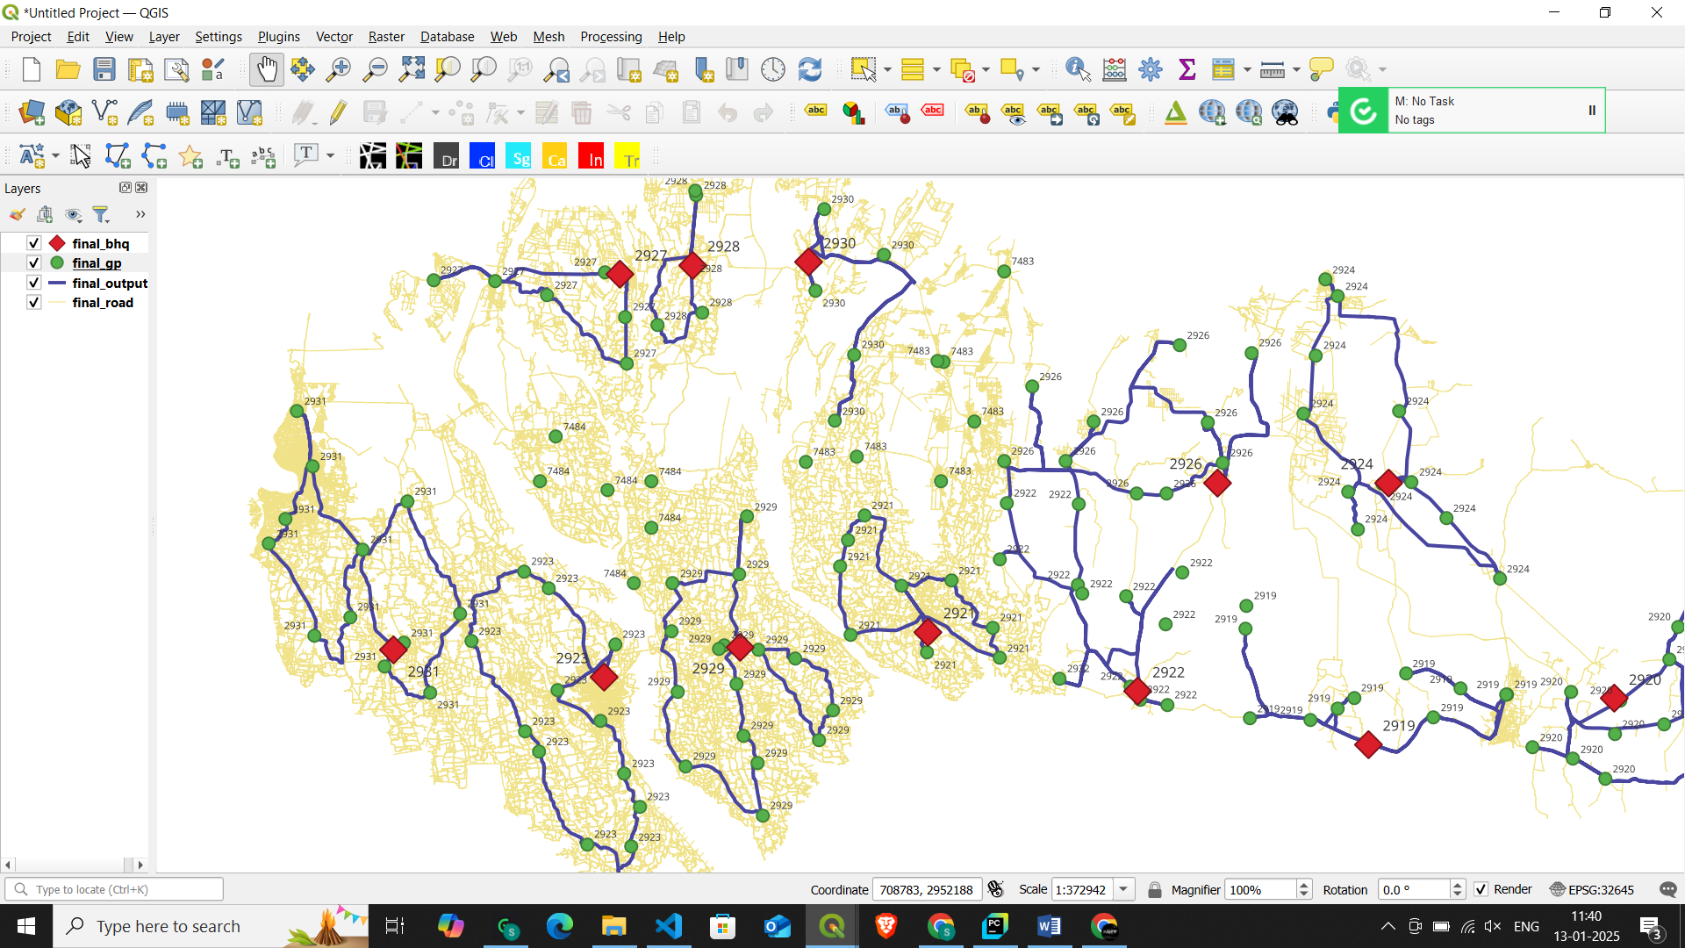Click the blue Cl plugin icon
Screen dimensions: 1685x948
coord(483,156)
